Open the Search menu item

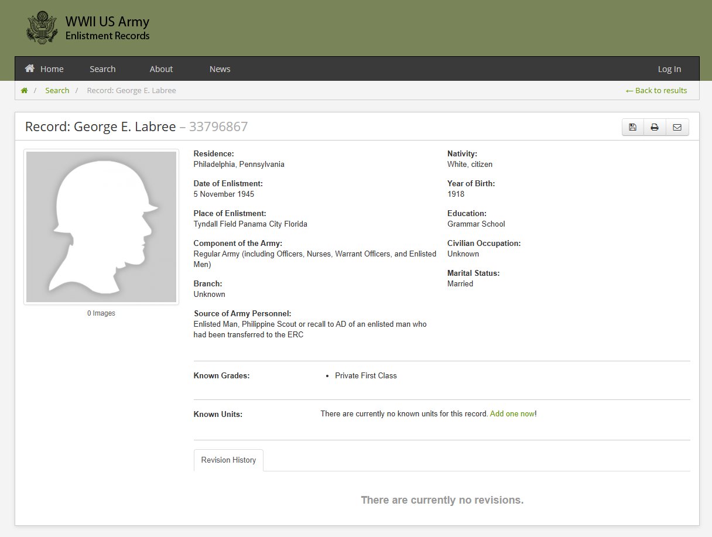coord(102,69)
